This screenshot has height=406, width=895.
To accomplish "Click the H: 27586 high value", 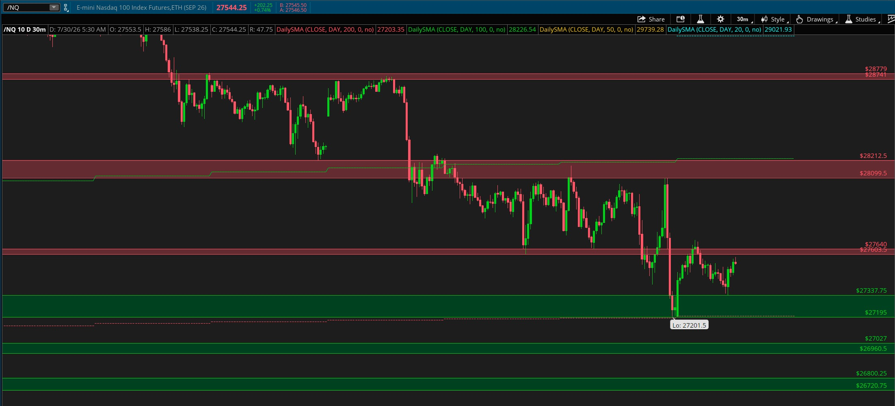I will point(158,29).
